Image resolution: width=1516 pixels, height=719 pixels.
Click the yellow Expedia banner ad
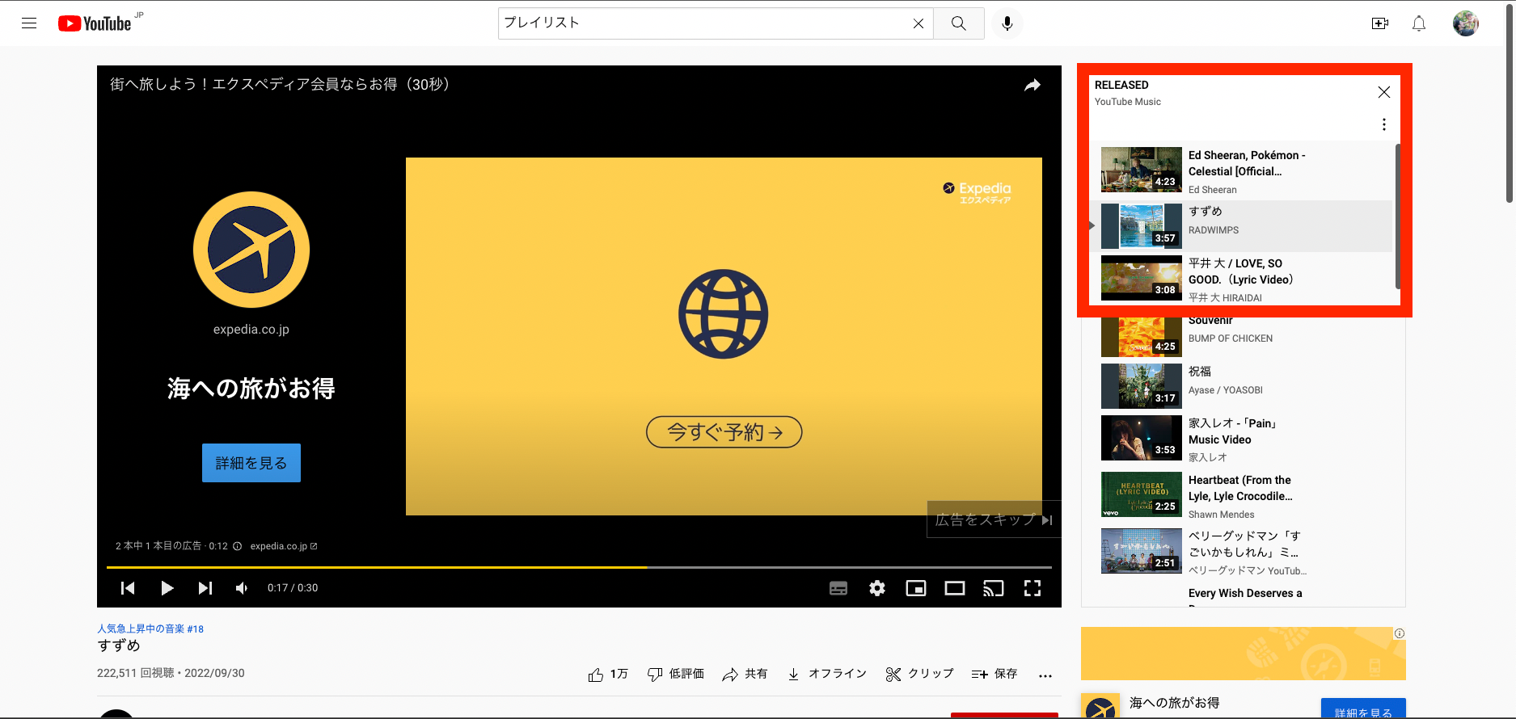1244,654
